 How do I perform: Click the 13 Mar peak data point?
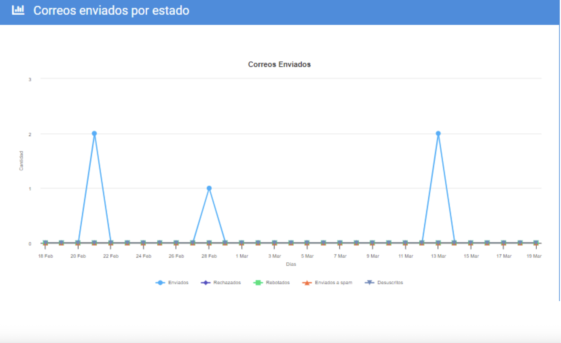click(438, 133)
